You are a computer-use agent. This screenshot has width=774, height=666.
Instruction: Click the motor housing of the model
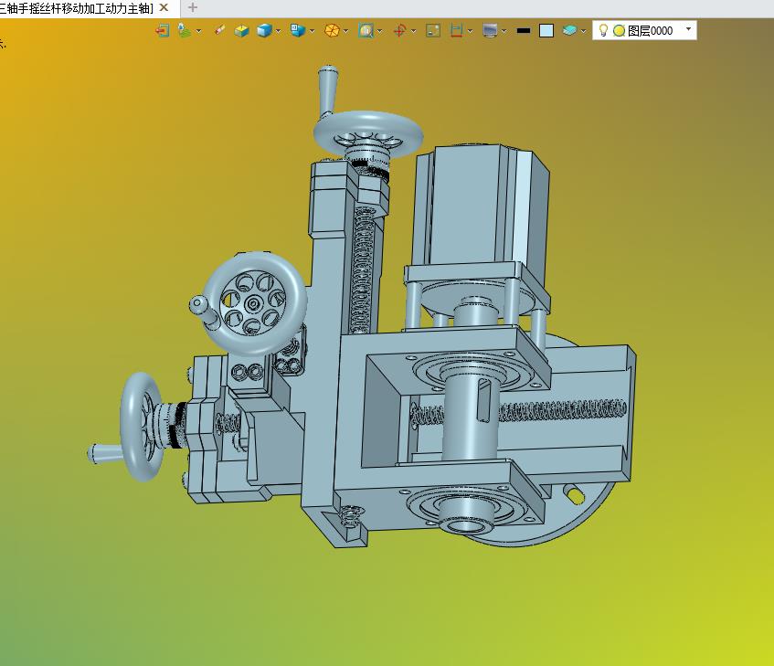coord(482,207)
